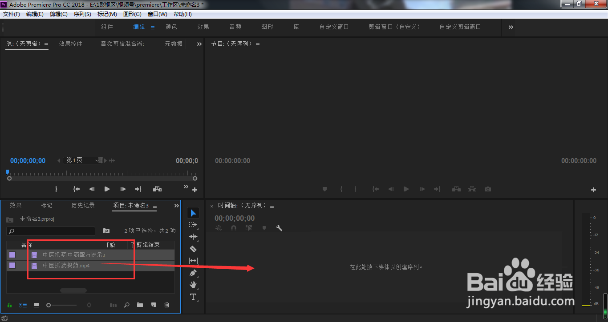Open the 序列(S) menu

(82, 14)
